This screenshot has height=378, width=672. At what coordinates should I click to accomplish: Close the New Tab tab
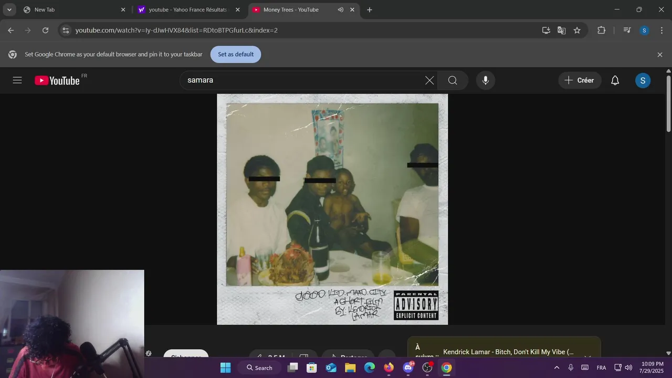(x=123, y=9)
